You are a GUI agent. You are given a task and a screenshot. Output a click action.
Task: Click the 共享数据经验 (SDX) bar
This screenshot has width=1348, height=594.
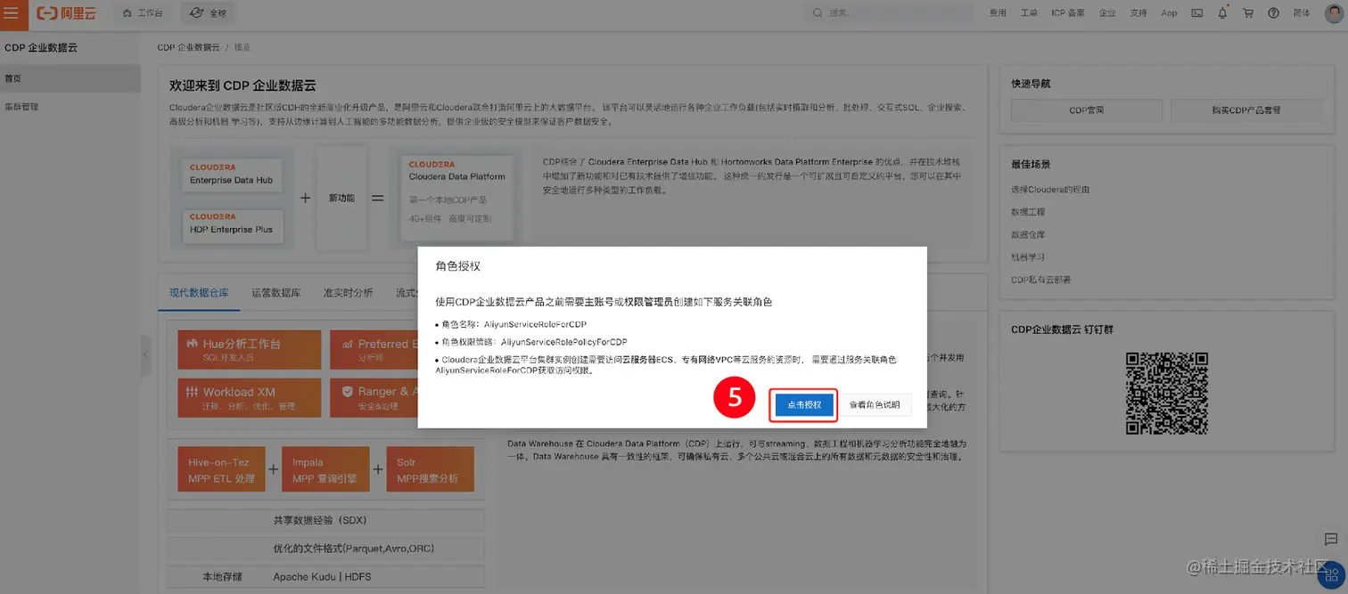[x=325, y=520]
